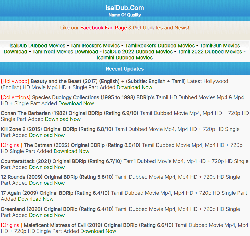Click the Recent Updates header
The height and width of the screenshot is (236, 250).
125,69
